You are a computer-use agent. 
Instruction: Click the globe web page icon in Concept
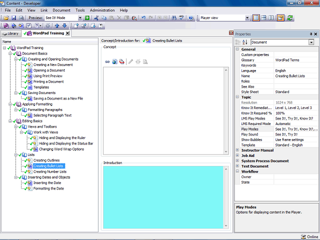tap(114, 61)
